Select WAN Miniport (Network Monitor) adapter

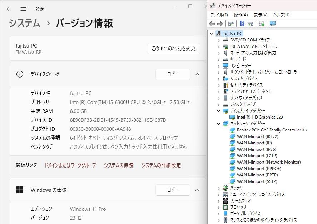[x=269, y=162]
